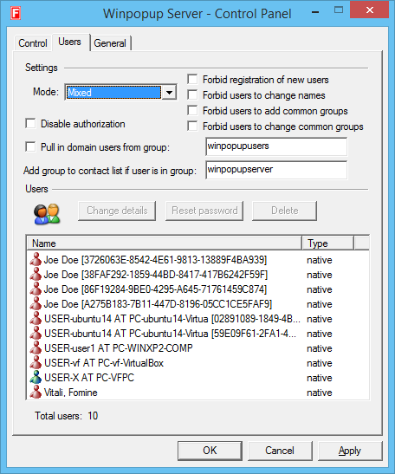Click the Delete user button
The width and height of the screenshot is (395, 474).
[285, 211]
